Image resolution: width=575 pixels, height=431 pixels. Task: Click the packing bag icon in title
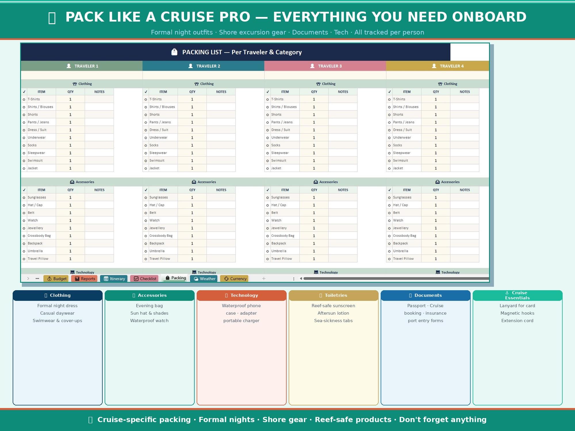pyautogui.click(x=174, y=52)
